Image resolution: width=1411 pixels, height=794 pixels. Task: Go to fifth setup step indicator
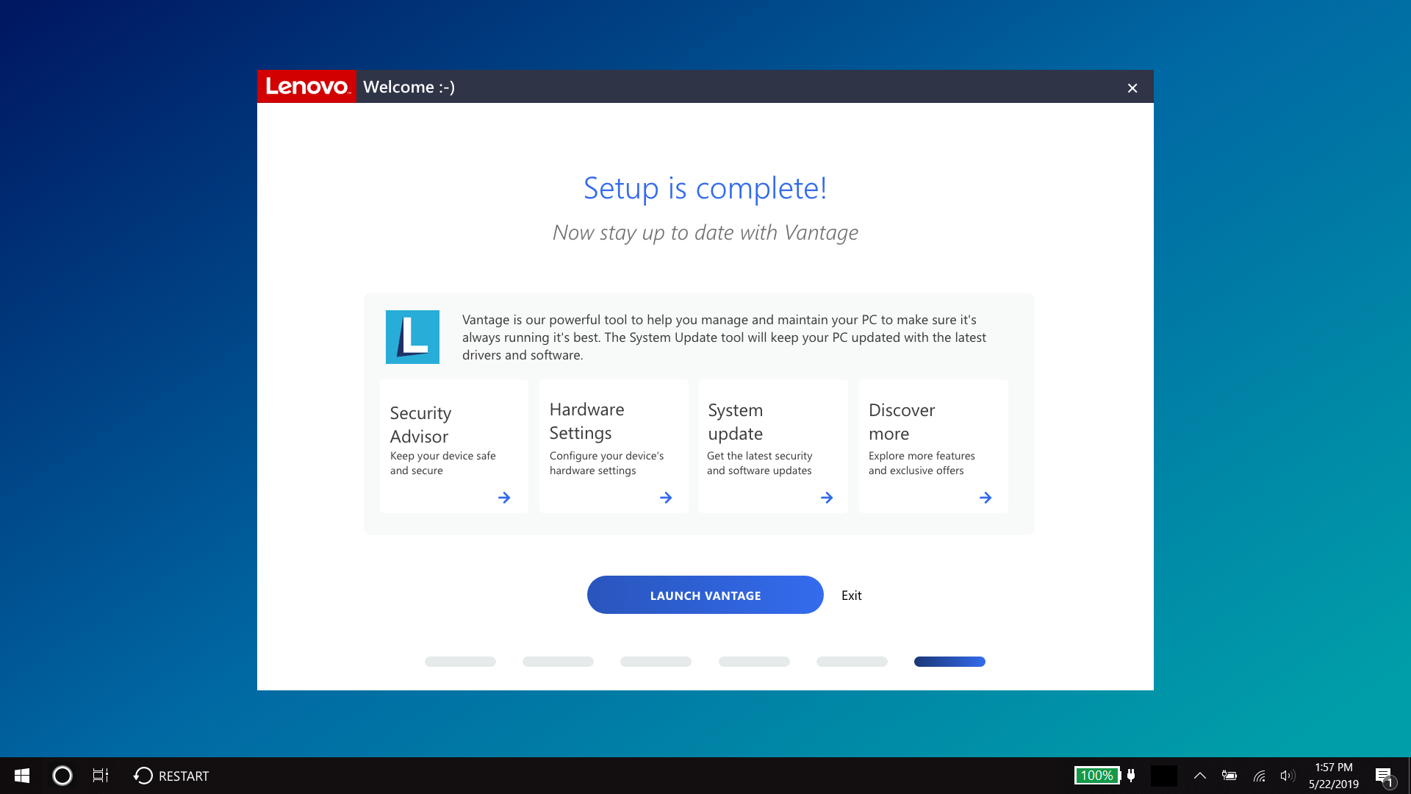click(852, 662)
